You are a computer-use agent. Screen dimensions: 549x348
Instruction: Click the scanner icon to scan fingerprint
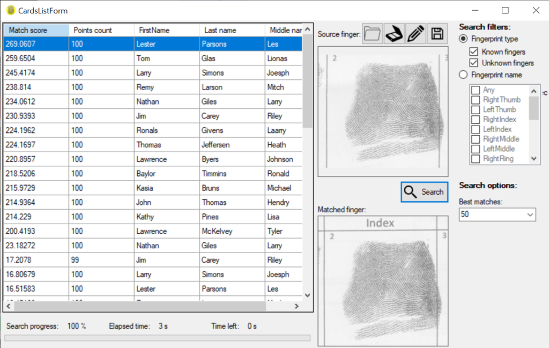(x=394, y=34)
